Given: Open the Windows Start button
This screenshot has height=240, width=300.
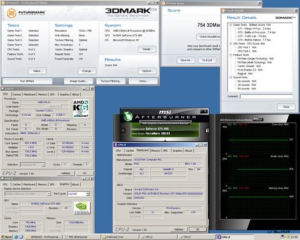Looking at the screenshot, I should coord(7,237).
